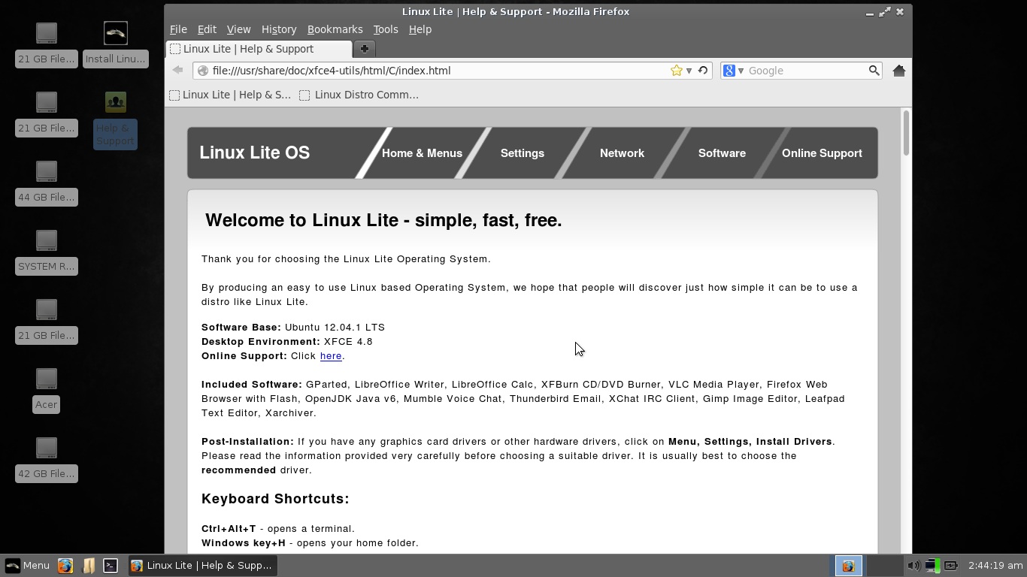Open the Online Support navigation link
Image resolution: width=1027 pixels, height=577 pixels.
coord(822,153)
